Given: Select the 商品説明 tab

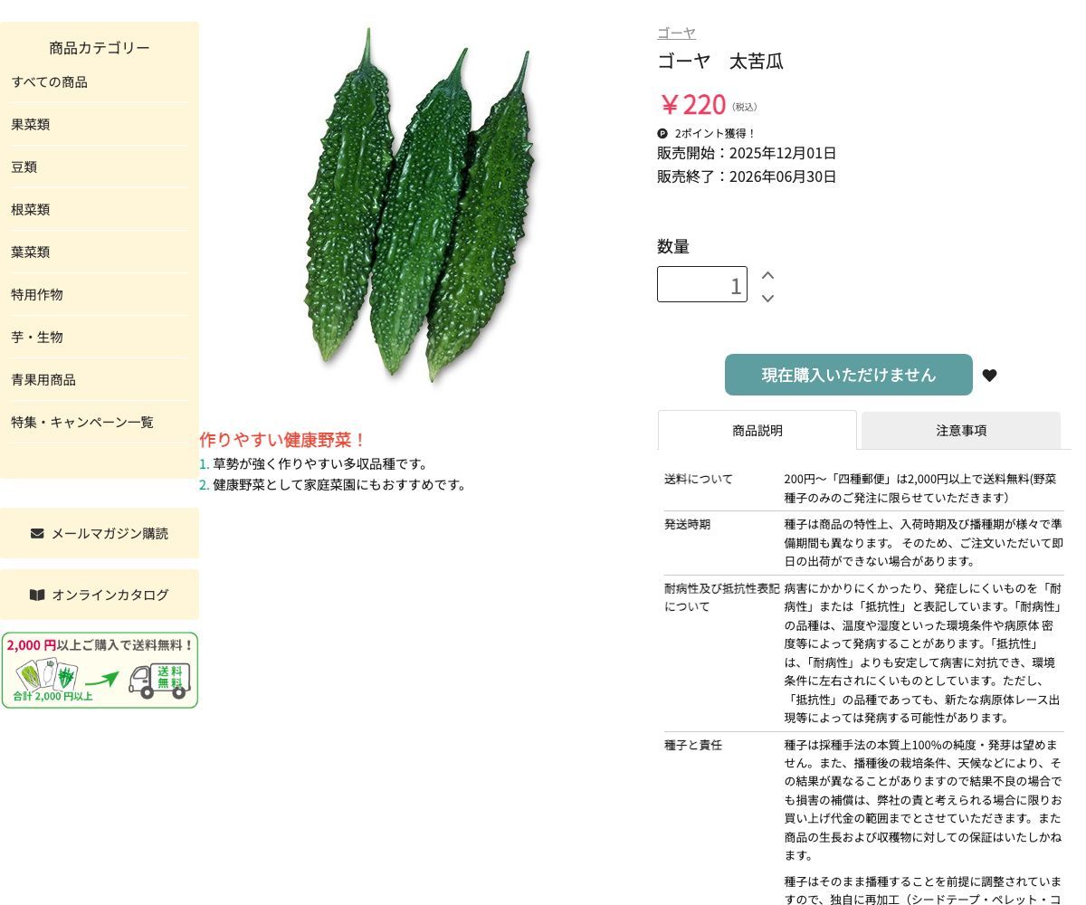Looking at the screenshot, I should click(x=757, y=431).
